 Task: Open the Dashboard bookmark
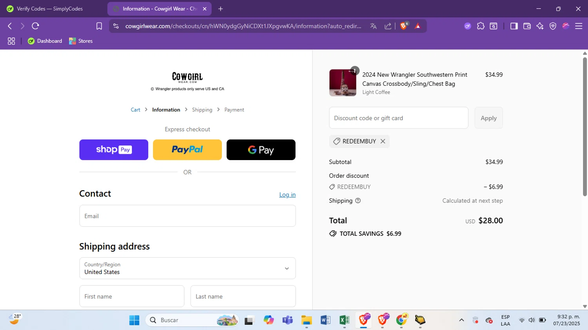point(45,41)
